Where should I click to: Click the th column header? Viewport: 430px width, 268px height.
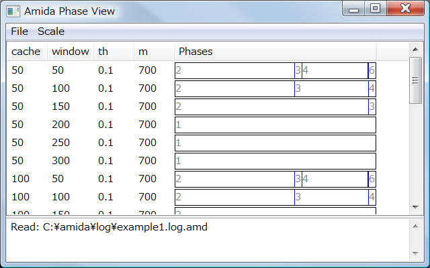click(x=113, y=52)
